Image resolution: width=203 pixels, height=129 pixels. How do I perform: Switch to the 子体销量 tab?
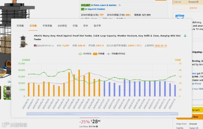pos(47,26)
